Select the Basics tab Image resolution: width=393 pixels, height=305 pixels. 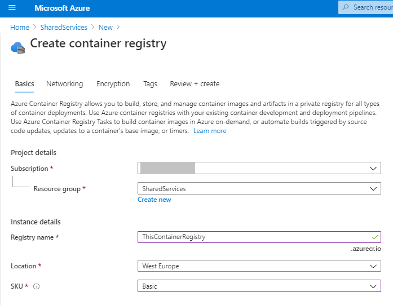24,83
